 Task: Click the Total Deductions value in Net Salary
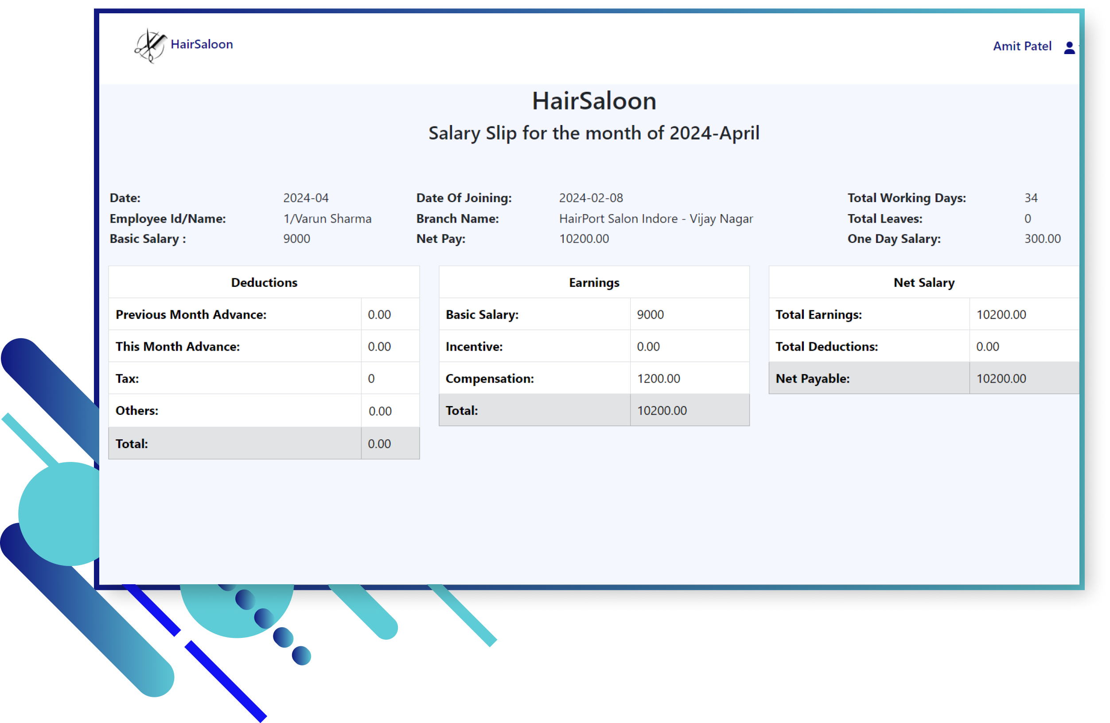pos(987,347)
